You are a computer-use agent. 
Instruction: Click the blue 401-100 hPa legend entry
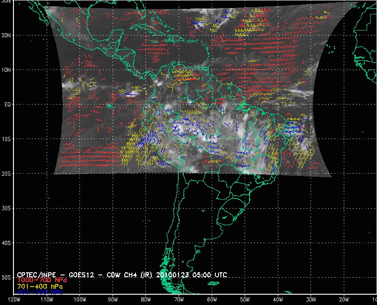(40, 292)
